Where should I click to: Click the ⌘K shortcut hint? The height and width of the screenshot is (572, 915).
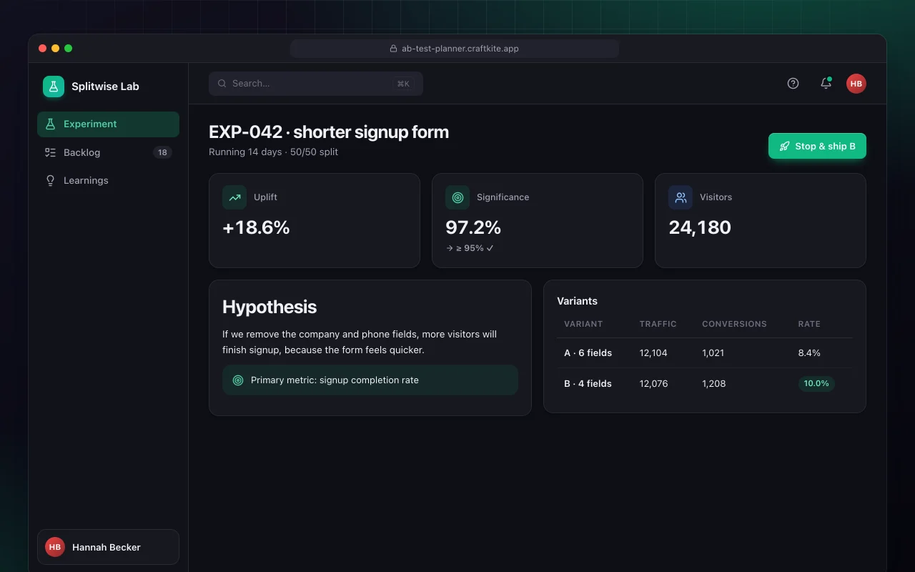click(403, 84)
